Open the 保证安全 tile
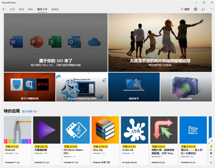Viewport: 215px width, 168px height. click(134, 87)
